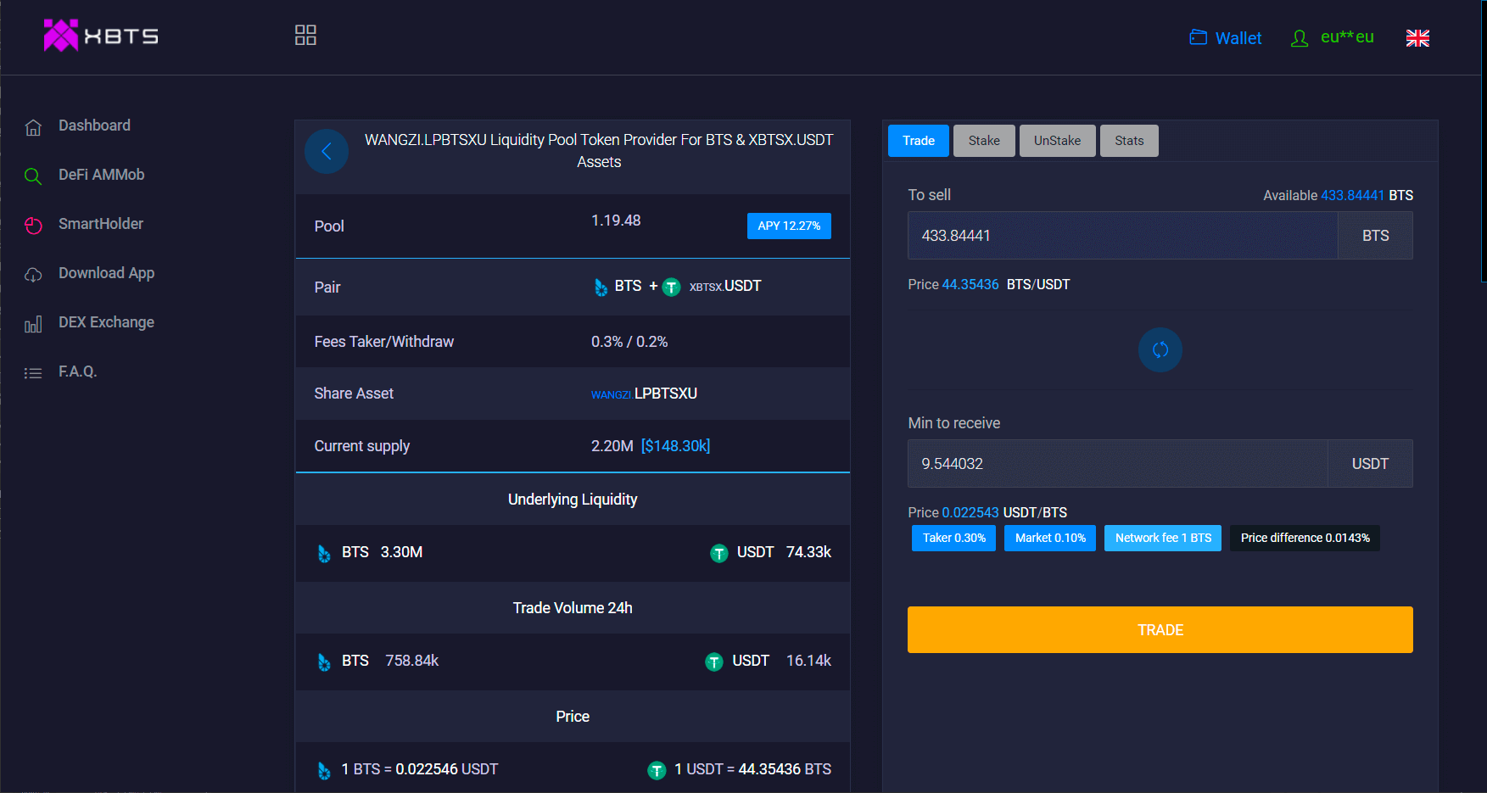
Task: Open the apps grid menu icon
Action: [305, 35]
